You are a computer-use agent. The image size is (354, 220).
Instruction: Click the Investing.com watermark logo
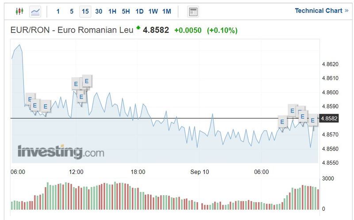pos(61,152)
